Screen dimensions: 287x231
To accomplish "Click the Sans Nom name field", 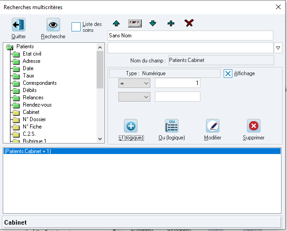I will (190, 36).
